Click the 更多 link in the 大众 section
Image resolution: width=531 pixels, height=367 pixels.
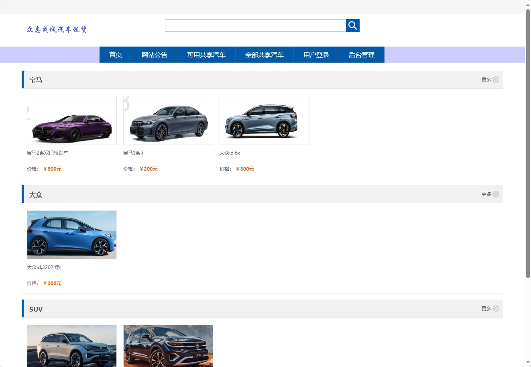tap(485, 194)
